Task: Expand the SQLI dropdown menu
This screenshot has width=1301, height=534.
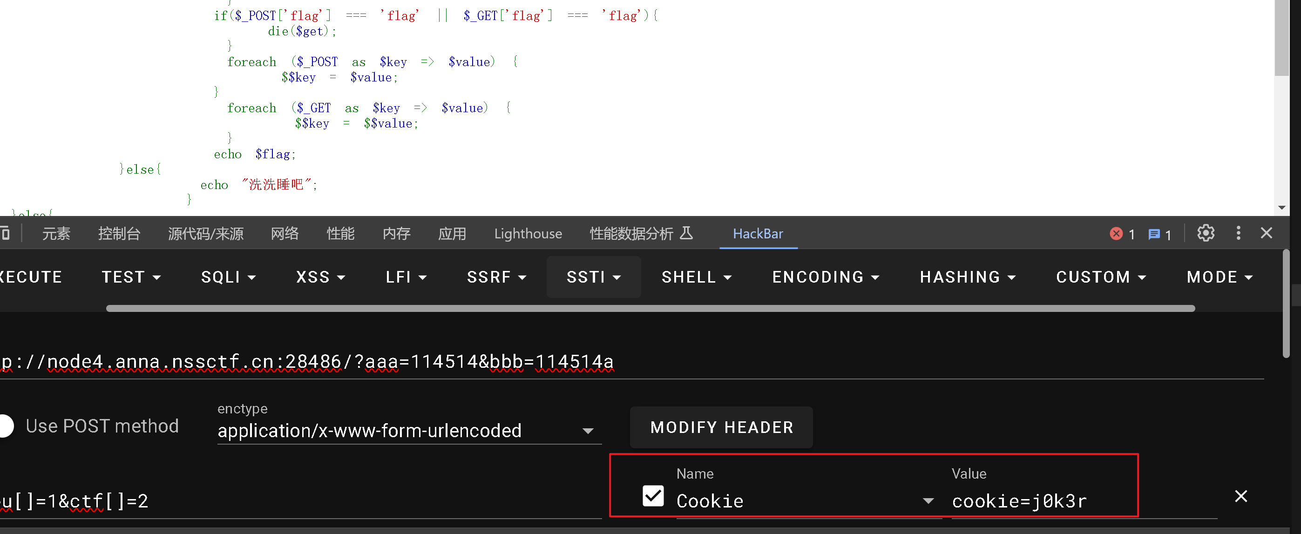Action: [228, 277]
